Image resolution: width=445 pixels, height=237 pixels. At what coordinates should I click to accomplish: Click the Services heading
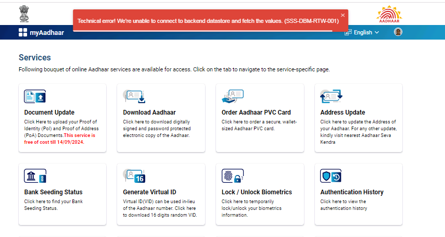(x=35, y=57)
